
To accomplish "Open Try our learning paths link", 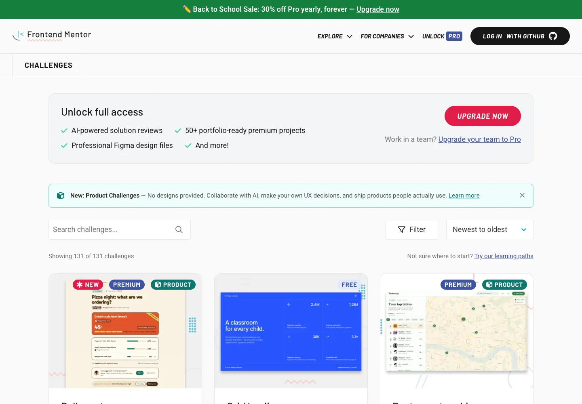I will pos(504,256).
